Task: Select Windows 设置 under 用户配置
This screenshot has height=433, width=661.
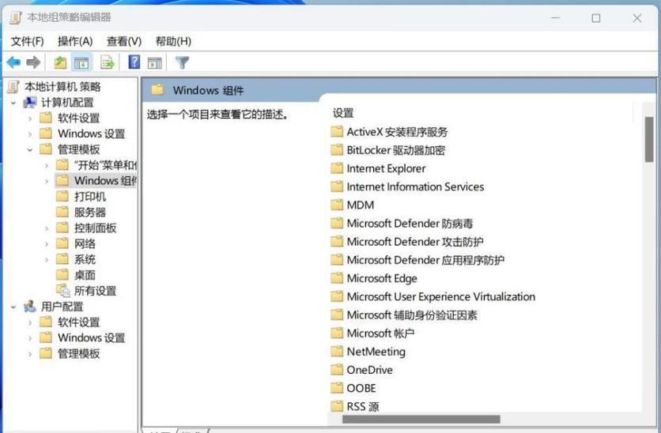Action: 92,338
